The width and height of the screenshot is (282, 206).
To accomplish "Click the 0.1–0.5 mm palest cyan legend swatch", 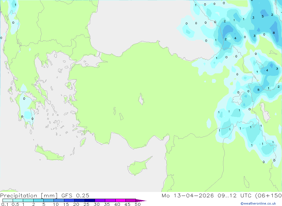I will click(x=8, y=200).
